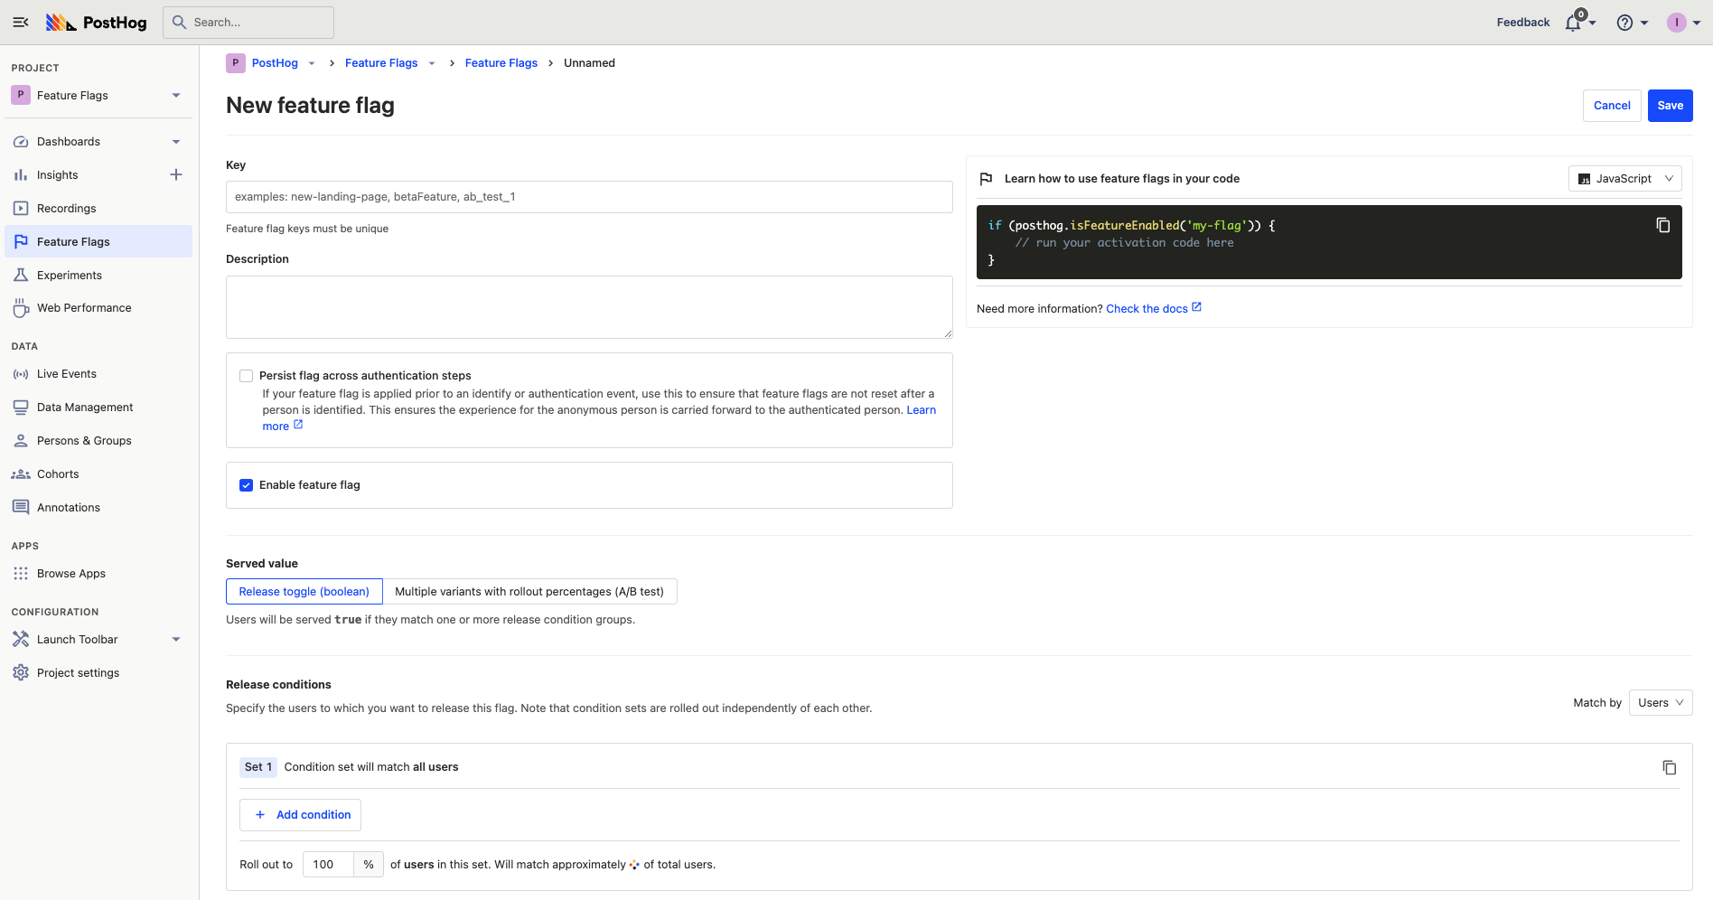1713x900 pixels.
Task: Select Release toggle (boolean) served value
Action: coord(304,592)
